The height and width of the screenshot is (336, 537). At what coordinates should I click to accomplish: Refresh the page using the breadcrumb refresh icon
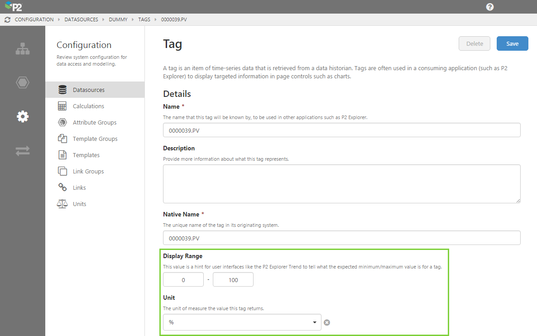[7, 19]
